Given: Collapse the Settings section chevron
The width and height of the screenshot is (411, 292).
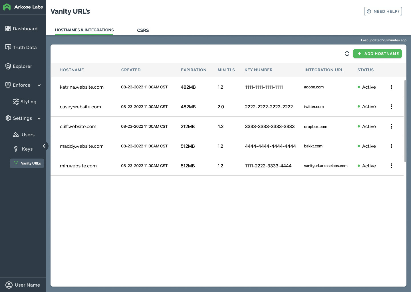Looking at the screenshot, I should point(39,118).
